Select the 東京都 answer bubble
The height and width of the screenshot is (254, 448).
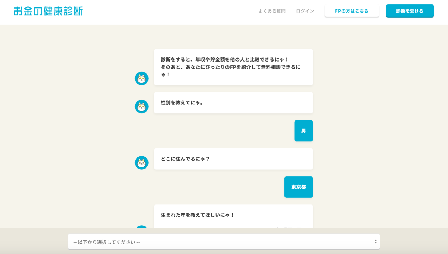[299, 187]
